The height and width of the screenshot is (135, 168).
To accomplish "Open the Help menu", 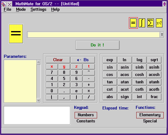I will 55,10.
